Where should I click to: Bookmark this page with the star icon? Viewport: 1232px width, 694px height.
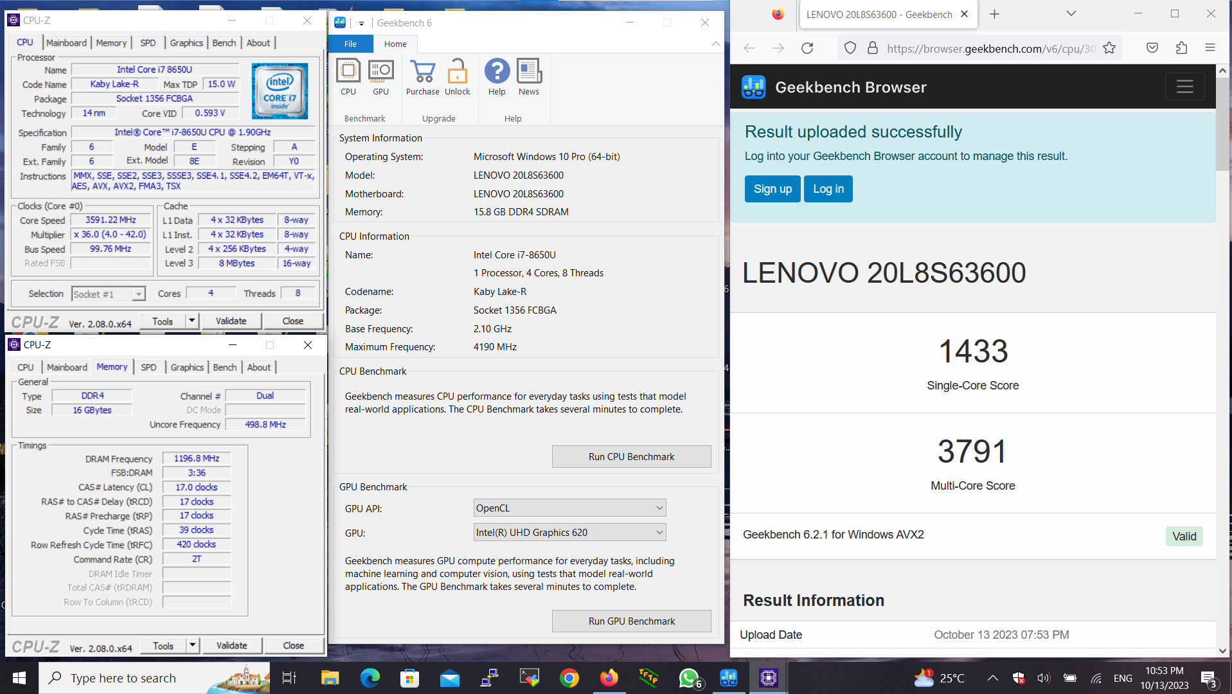(1109, 48)
